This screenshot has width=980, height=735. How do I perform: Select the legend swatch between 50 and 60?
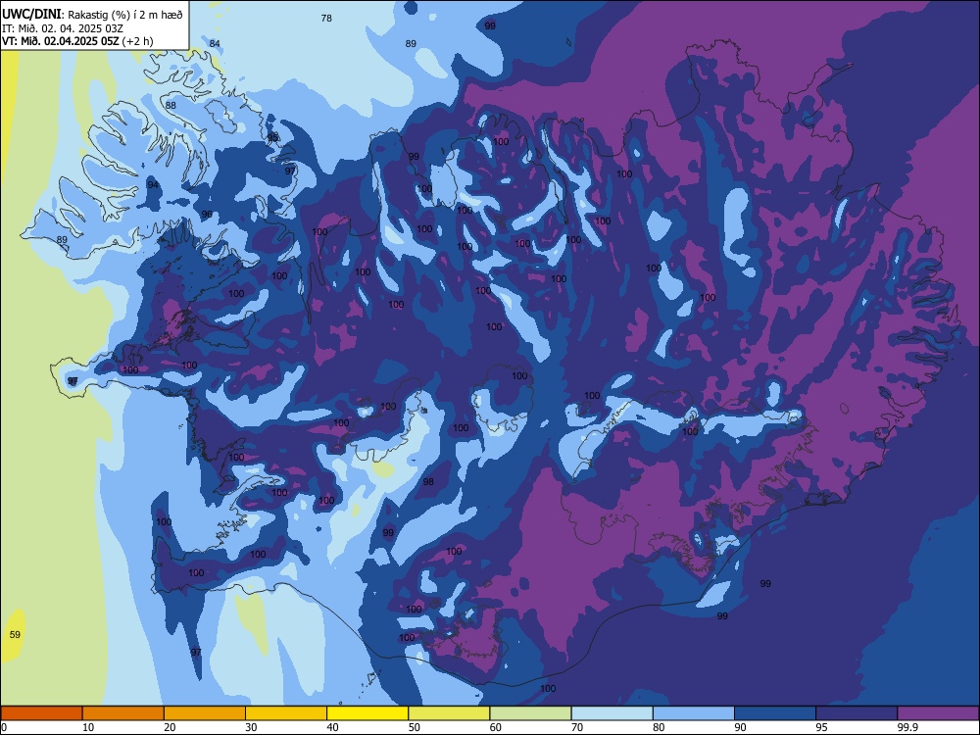tap(449, 713)
